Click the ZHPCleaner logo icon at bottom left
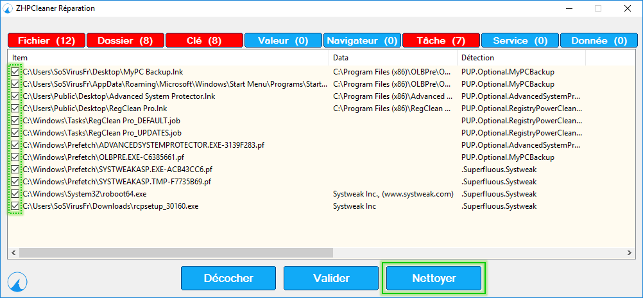 tap(18, 281)
